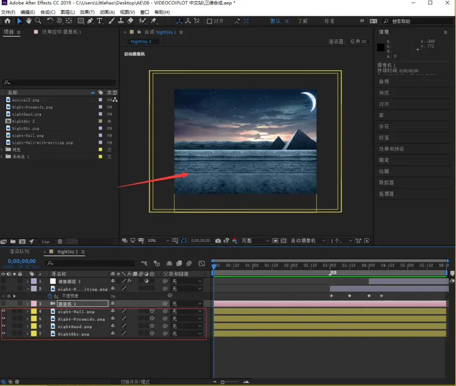Expand the Night-Pyramids.png layer properties
The width and height of the screenshot is (456, 386).
click(28, 319)
